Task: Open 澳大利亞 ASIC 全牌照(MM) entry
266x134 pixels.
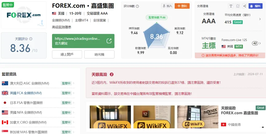Action: (38, 83)
